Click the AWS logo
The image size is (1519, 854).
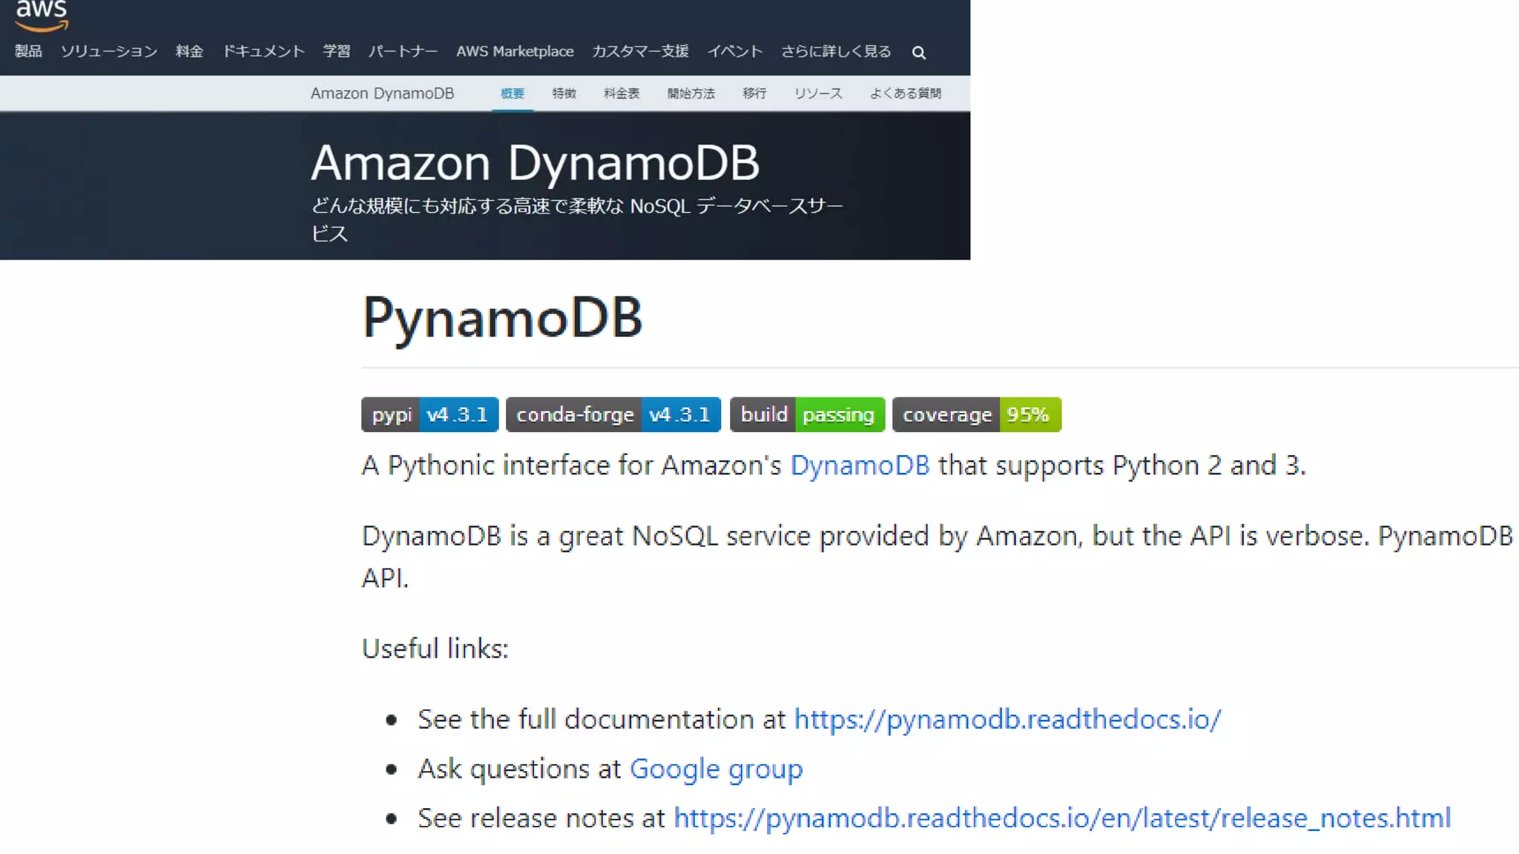click(42, 15)
